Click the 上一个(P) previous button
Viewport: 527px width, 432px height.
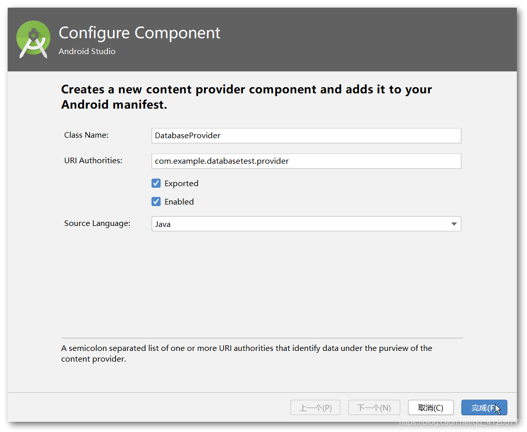[316, 408]
